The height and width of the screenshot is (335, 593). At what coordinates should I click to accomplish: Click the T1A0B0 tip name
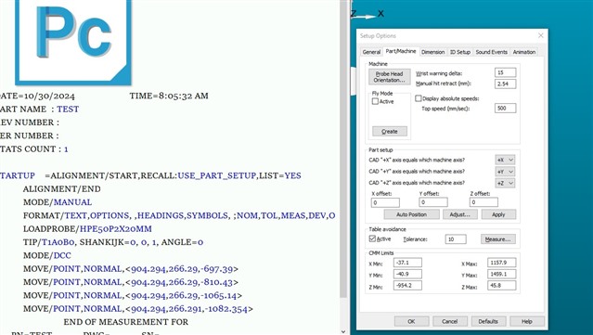(x=58, y=242)
